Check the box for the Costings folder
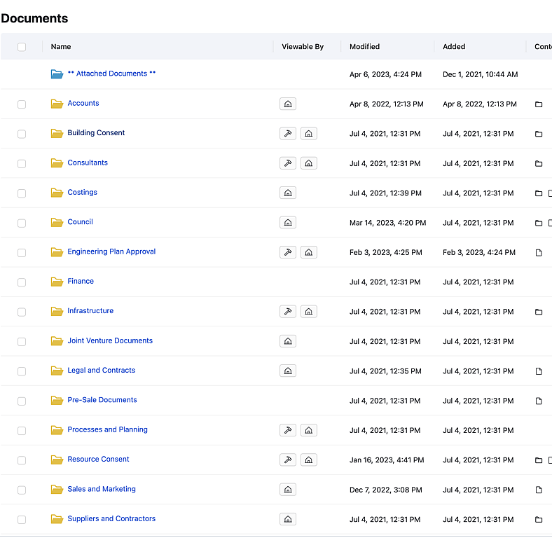Viewport: 552px width, 552px height. tap(22, 193)
